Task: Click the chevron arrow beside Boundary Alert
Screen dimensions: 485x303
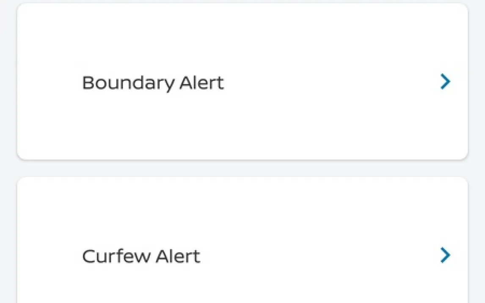Action: 445,82
